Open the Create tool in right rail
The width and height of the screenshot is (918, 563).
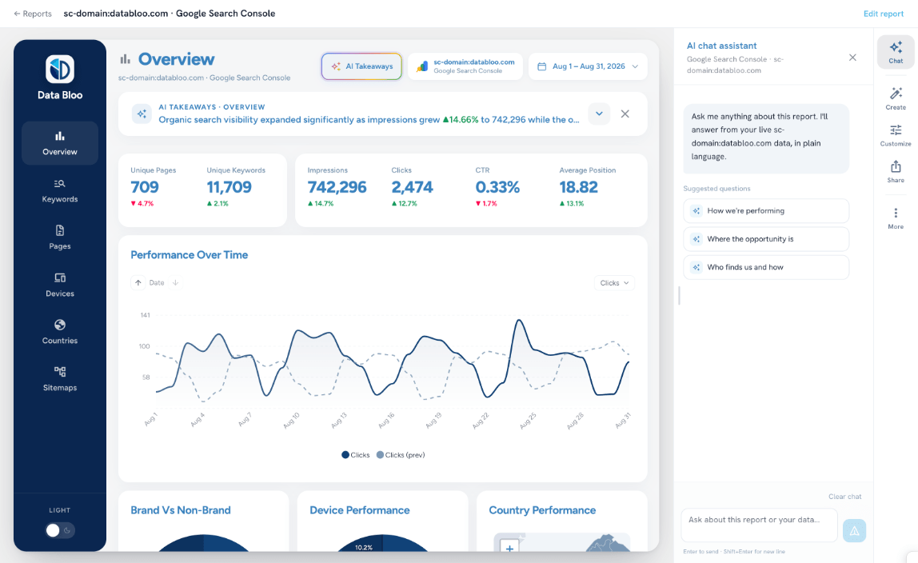896,99
